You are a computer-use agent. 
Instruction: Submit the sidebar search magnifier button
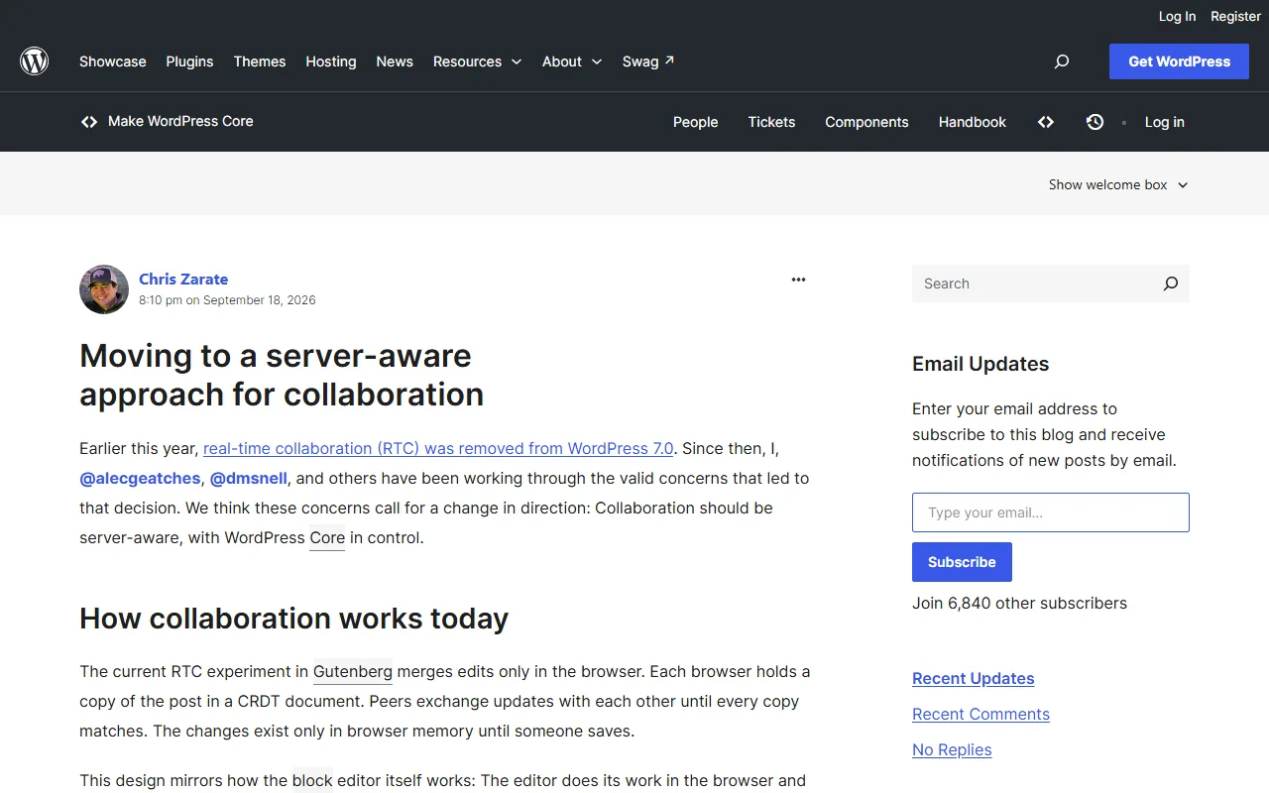tap(1171, 283)
